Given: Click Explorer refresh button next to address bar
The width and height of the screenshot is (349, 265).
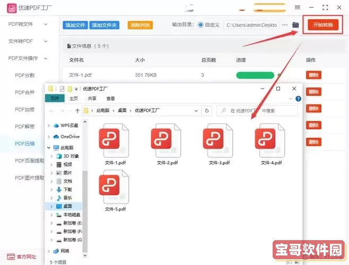Looking at the screenshot, I should pyautogui.click(x=207, y=111).
